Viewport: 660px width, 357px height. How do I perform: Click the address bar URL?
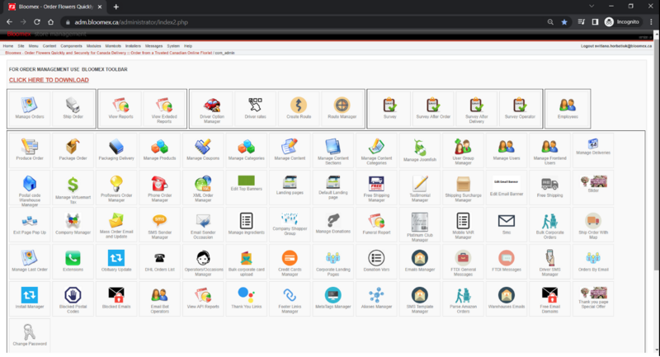(131, 22)
